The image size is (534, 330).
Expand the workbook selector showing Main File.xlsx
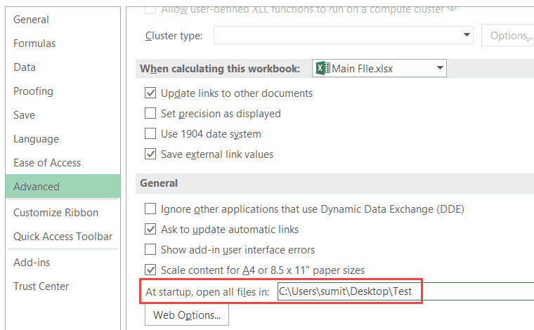[x=439, y=68]
